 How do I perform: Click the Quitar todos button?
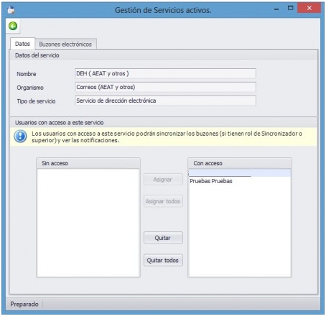163,260
